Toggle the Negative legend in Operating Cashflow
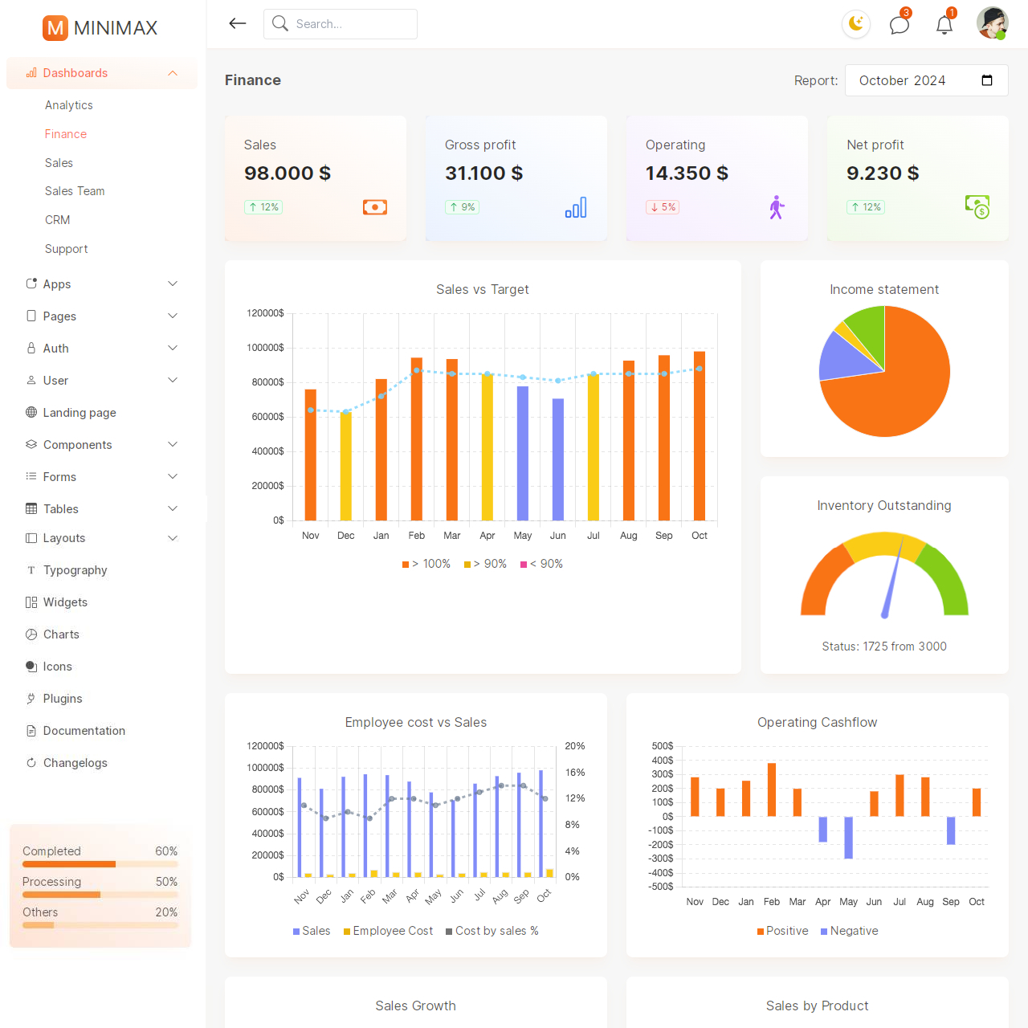This screenshot has height=1028, width=1028. pos(849,931)
